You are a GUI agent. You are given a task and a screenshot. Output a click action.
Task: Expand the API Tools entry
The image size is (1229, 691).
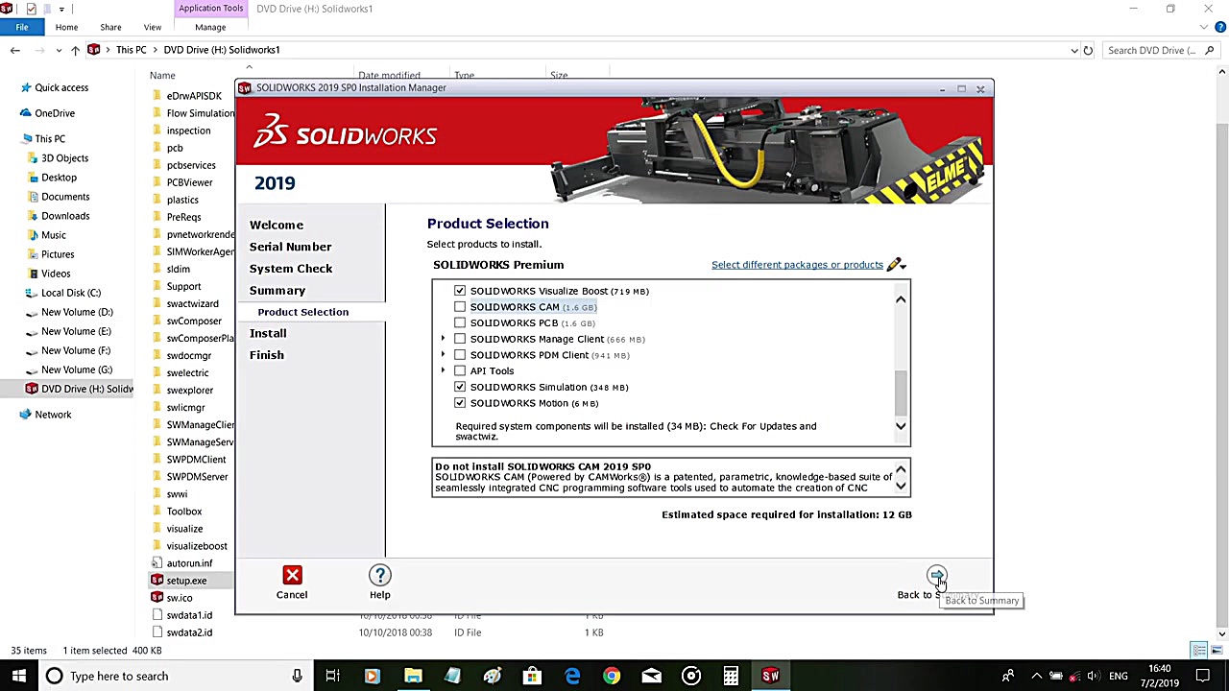443,370
